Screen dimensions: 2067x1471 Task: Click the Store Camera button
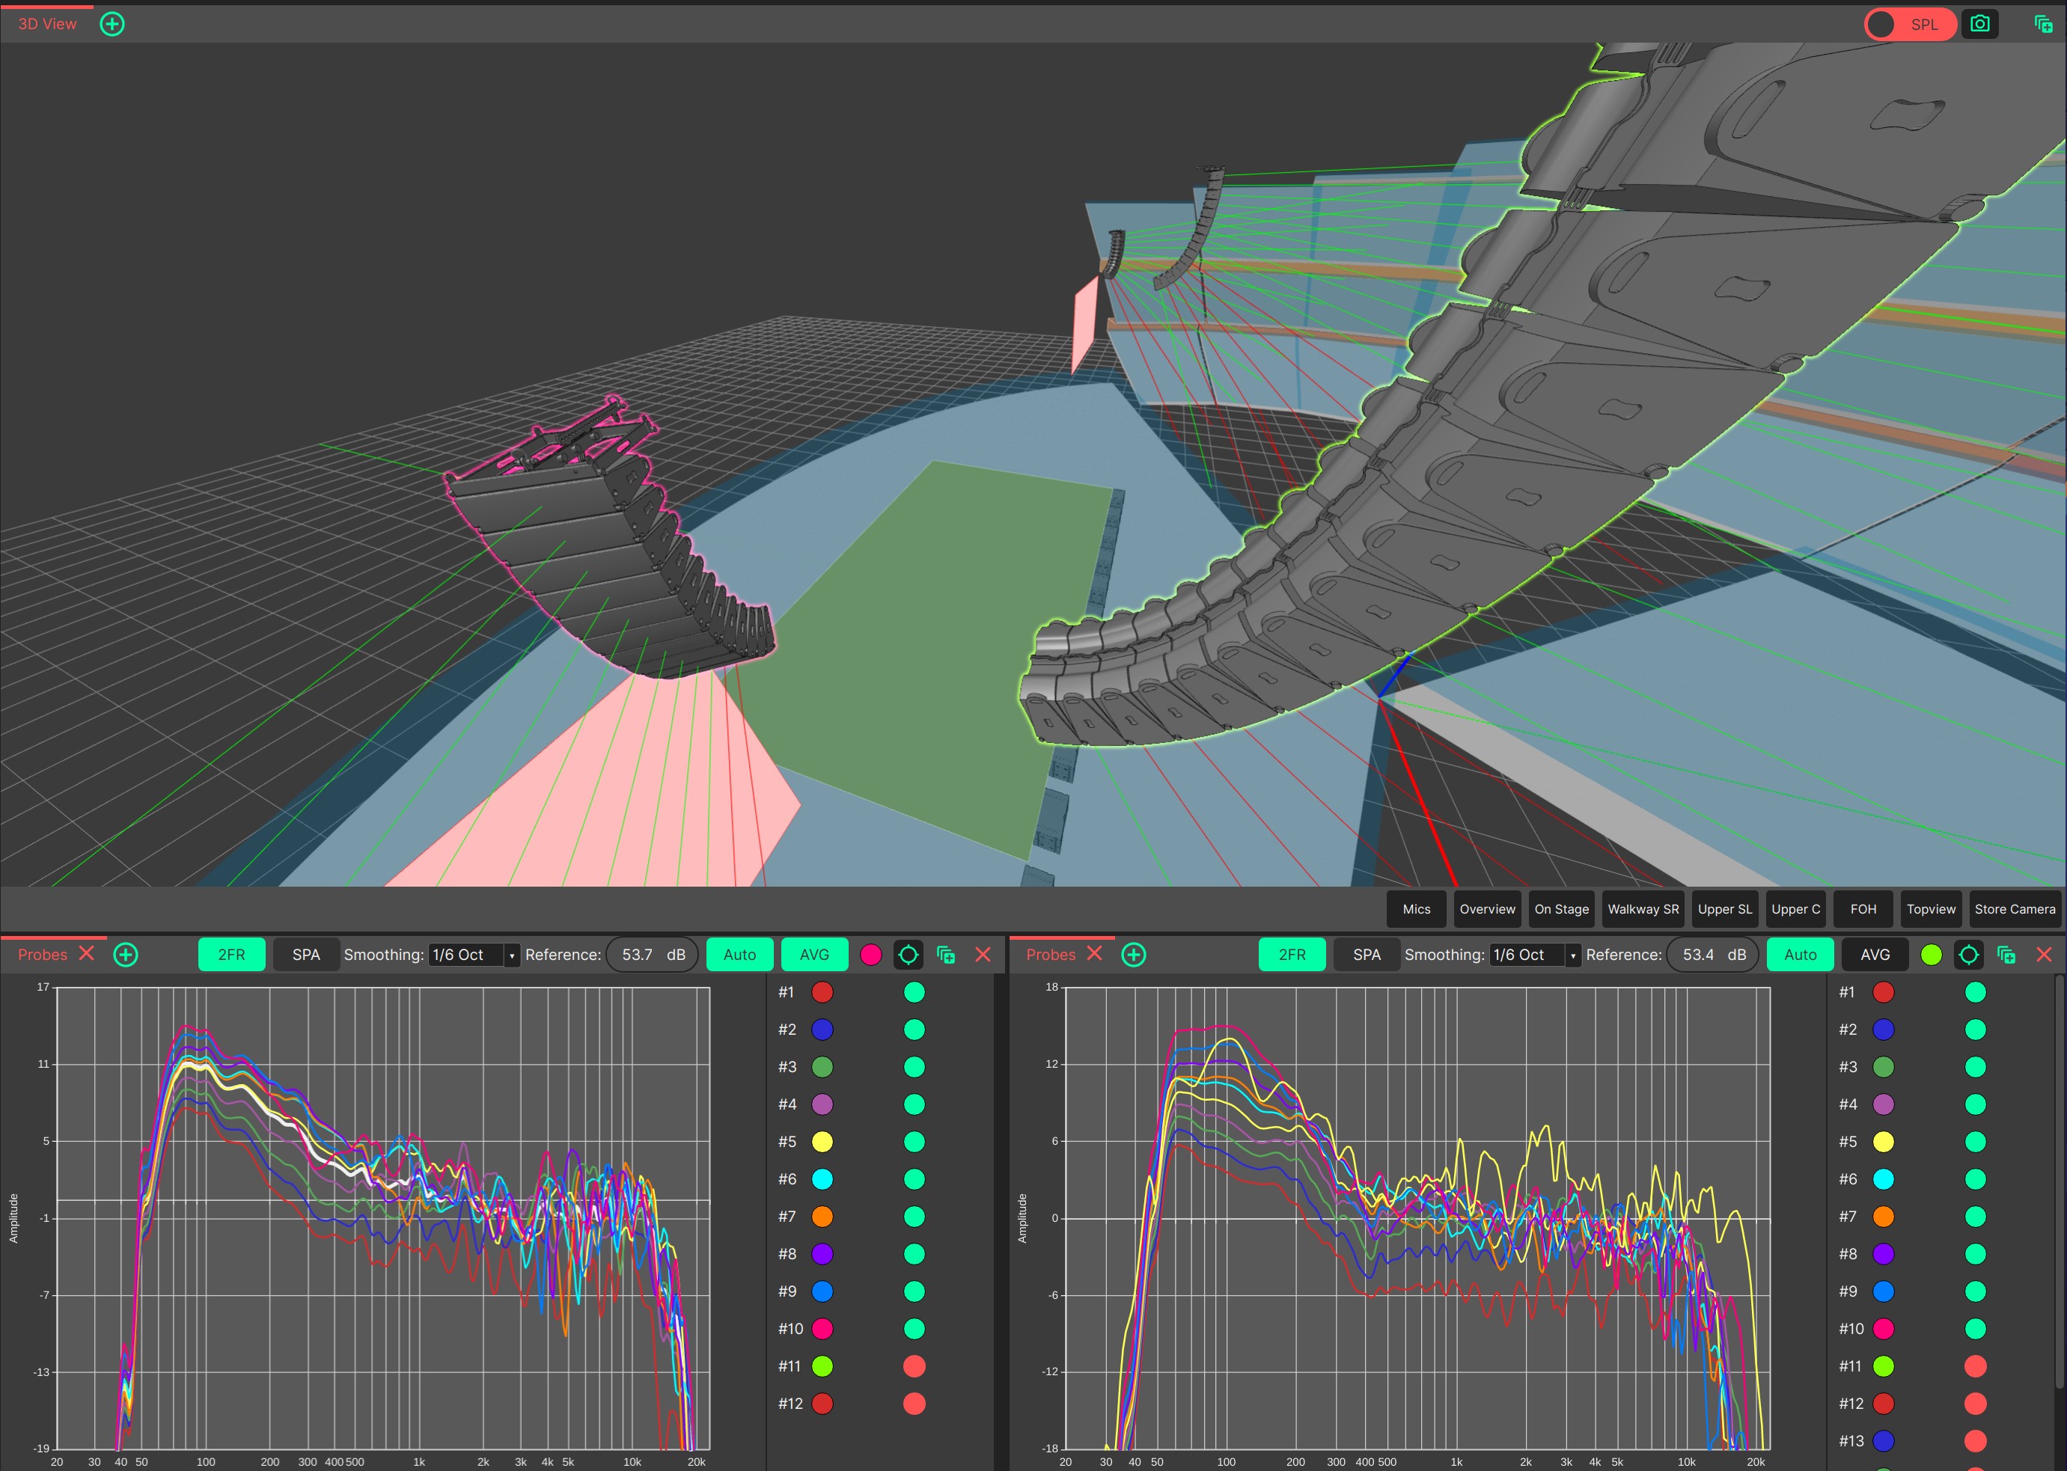point(2015,909)
